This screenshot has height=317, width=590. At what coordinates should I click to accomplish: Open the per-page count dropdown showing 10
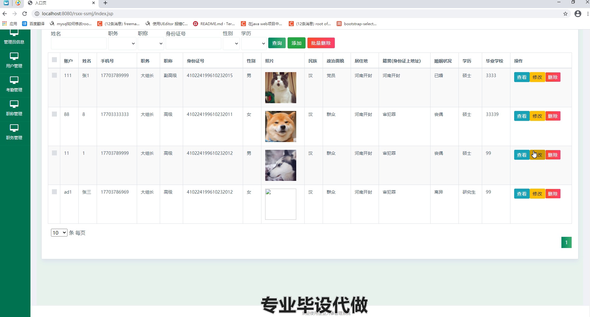pos(59,232)
